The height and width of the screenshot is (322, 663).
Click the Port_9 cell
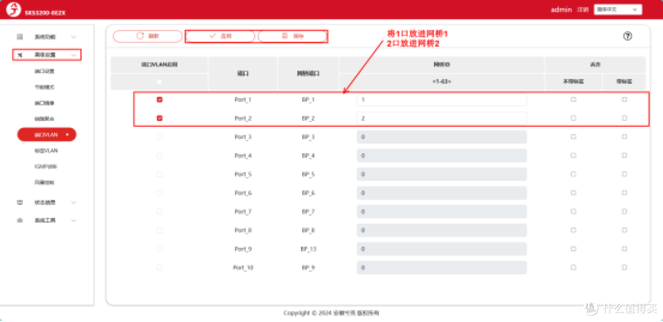(242, 249)
